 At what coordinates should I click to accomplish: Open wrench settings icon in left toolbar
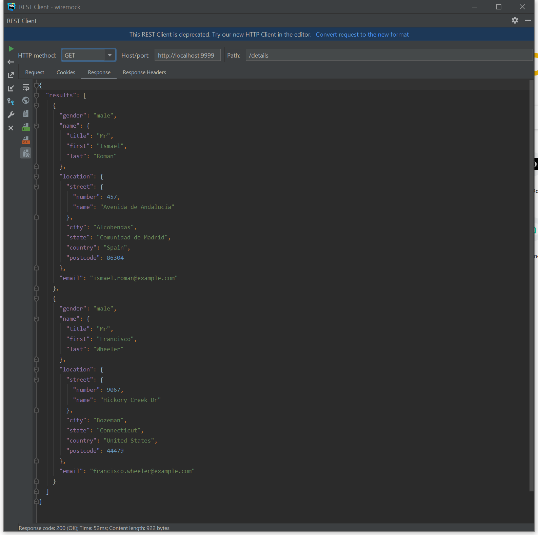pos(11,115)
